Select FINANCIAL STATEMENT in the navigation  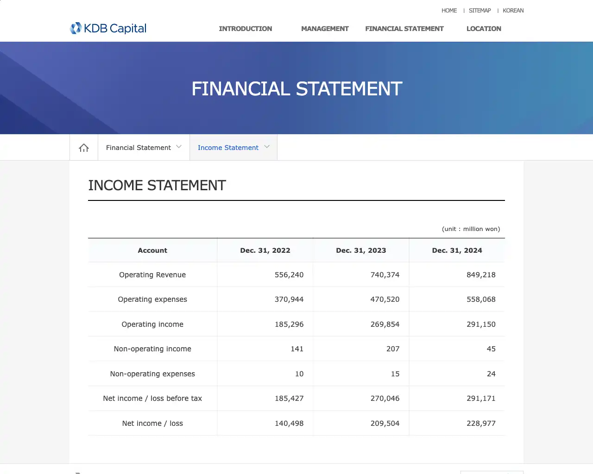404,29
